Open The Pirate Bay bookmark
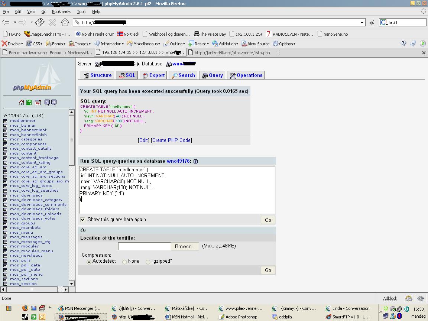The width and height of the screenshot is (428, 321). click(x=210, y=34)
